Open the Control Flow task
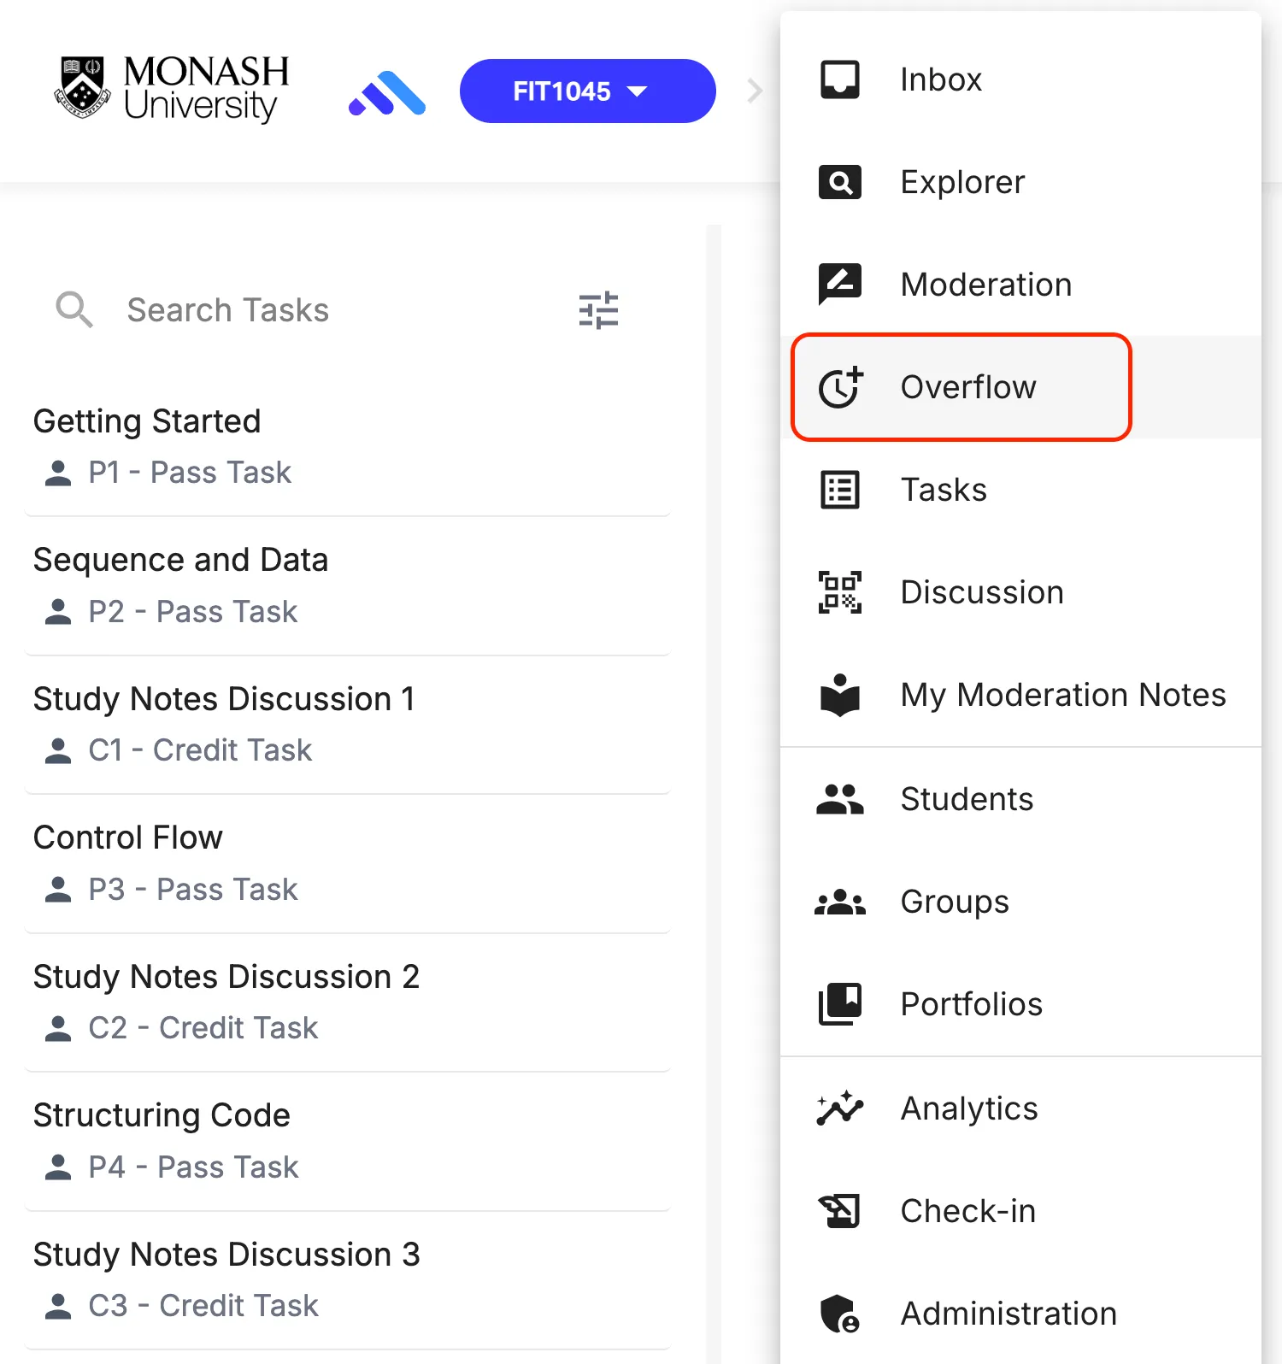This screenshot has height=1364, width=1282. point(348,864)
